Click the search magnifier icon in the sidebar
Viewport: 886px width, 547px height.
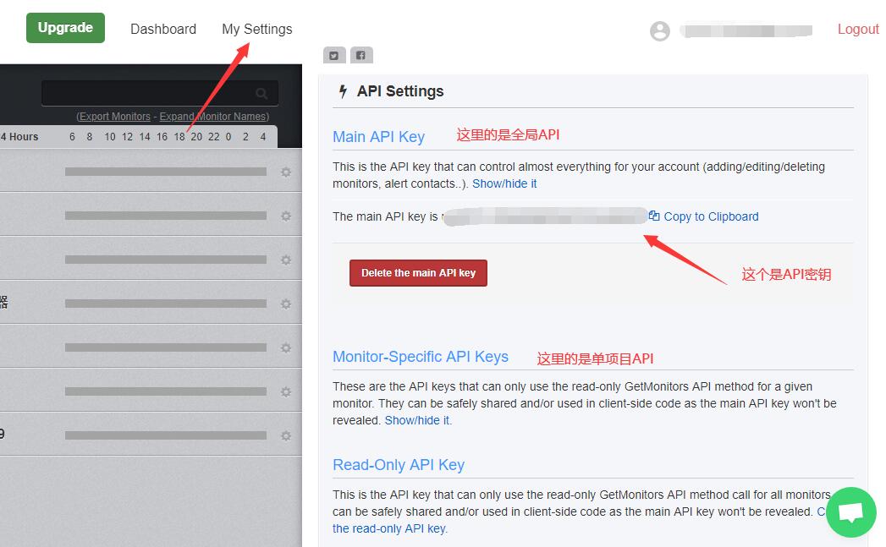click(x=261, y=92)
